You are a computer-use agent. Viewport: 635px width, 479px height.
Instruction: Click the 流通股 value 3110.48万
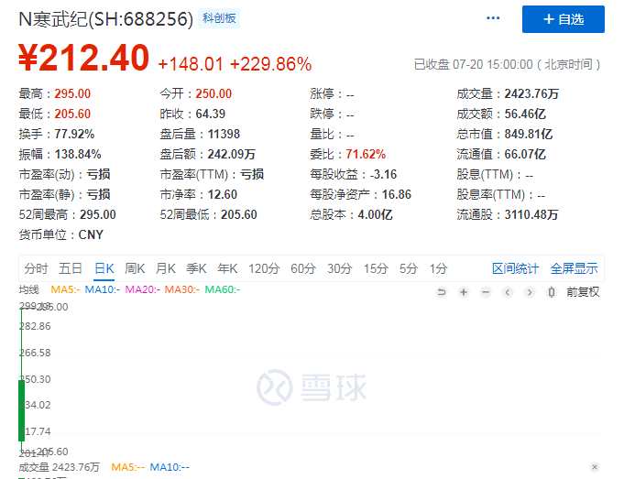tap(531, 214)
